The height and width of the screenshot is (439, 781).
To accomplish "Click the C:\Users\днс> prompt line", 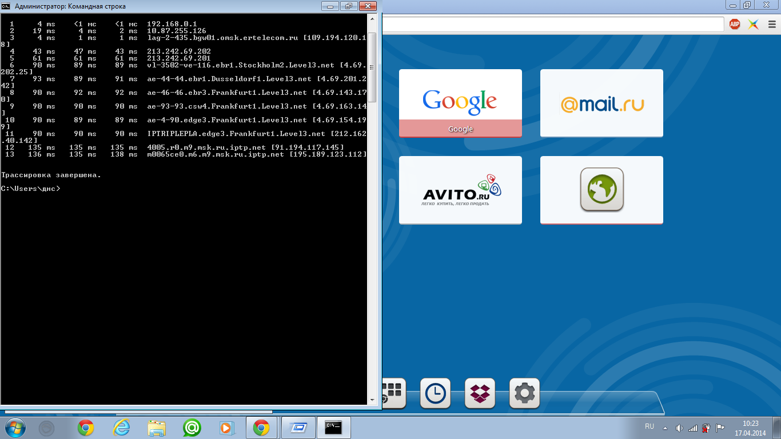I will 30,189.
